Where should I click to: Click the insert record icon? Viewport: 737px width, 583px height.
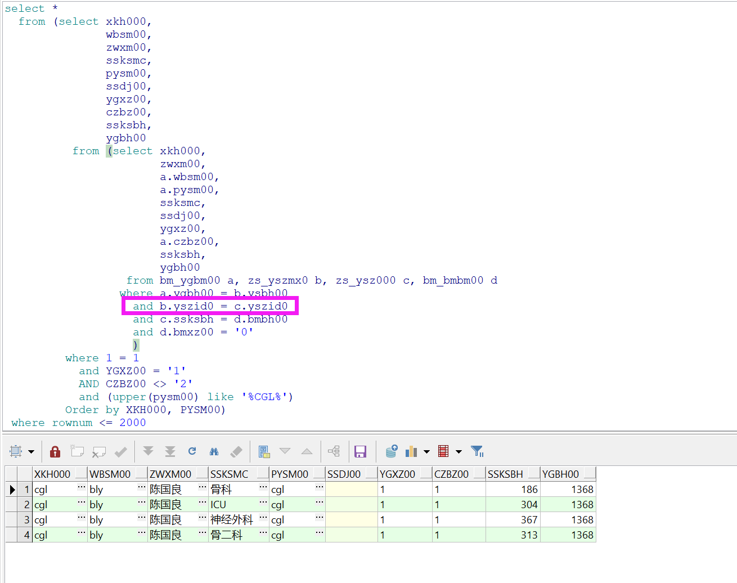[x=77, y=451]
